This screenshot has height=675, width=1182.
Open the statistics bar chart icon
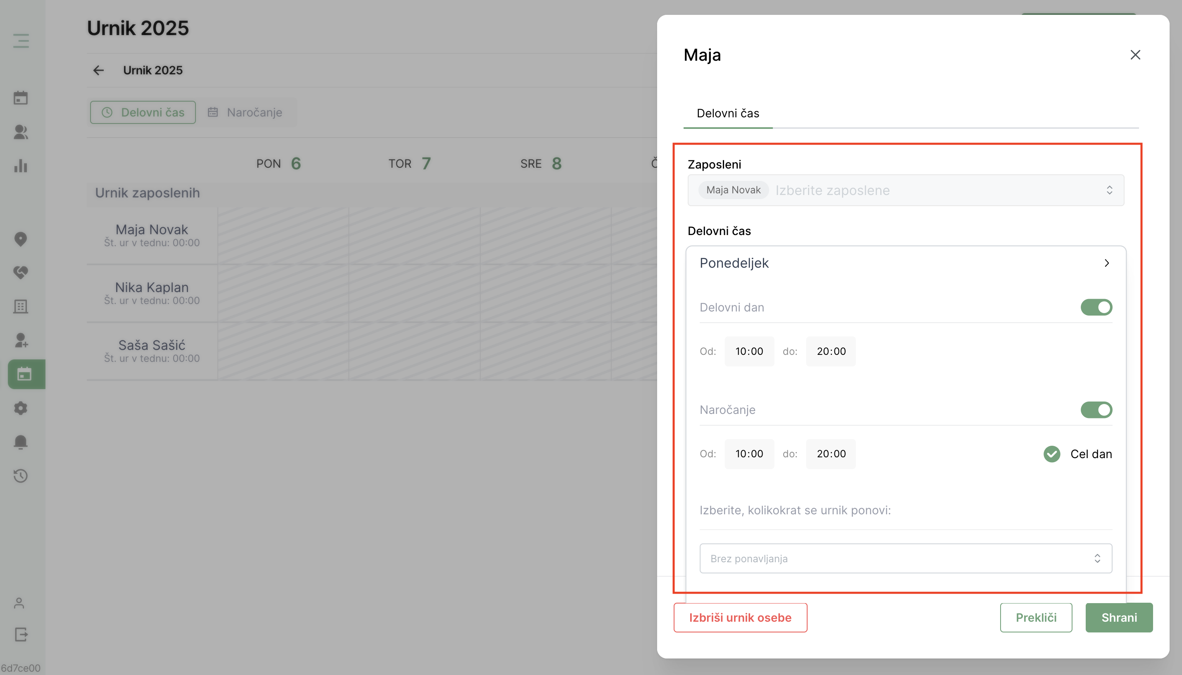click(21, 166)
